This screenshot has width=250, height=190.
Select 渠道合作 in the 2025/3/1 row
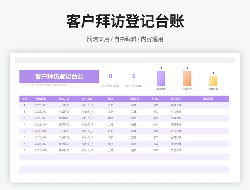coord(176,105)
